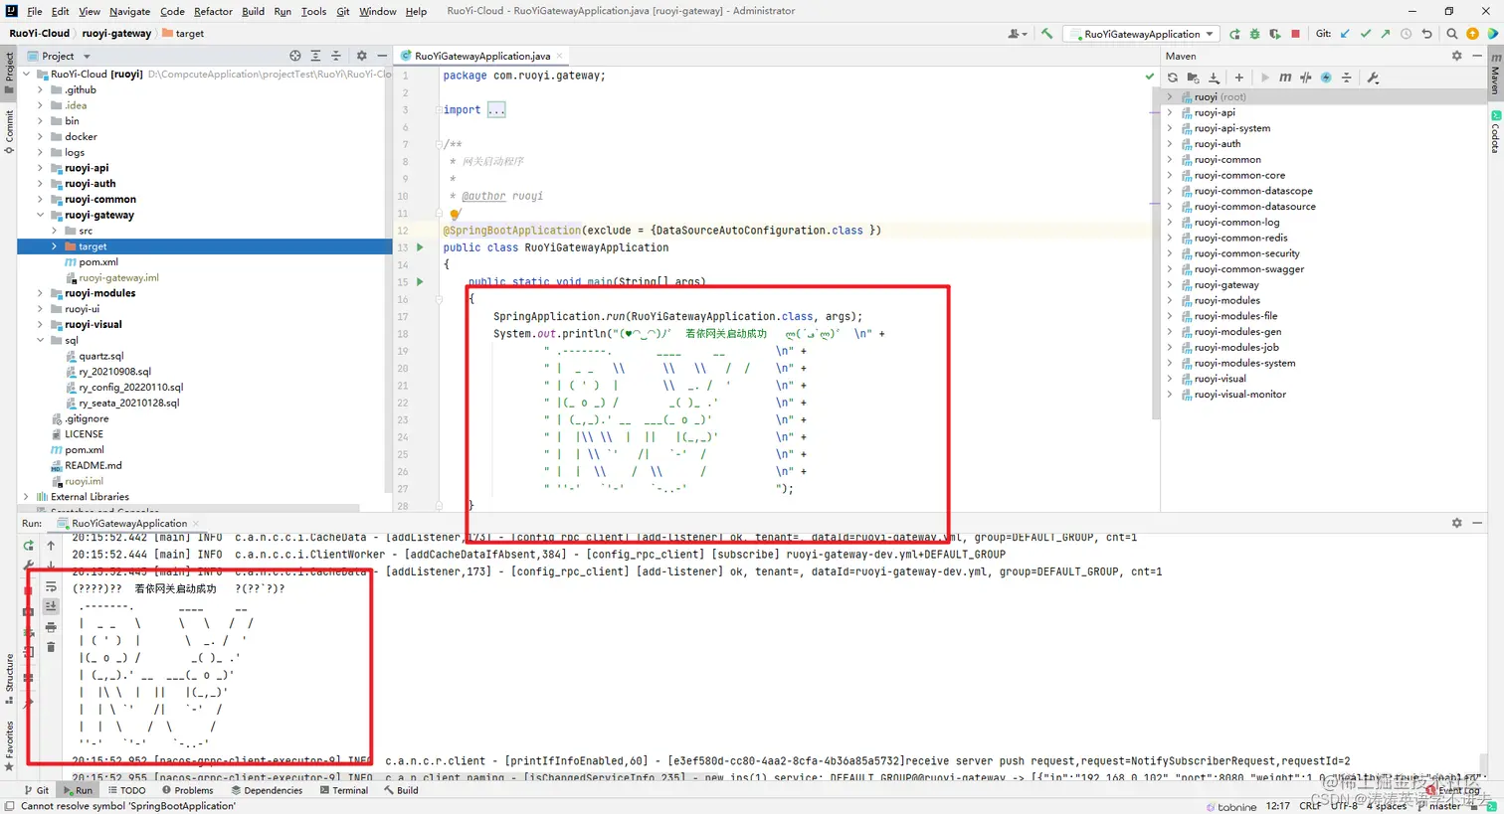Click UTF-8 encoding in status bar

tap(1344, 806)
